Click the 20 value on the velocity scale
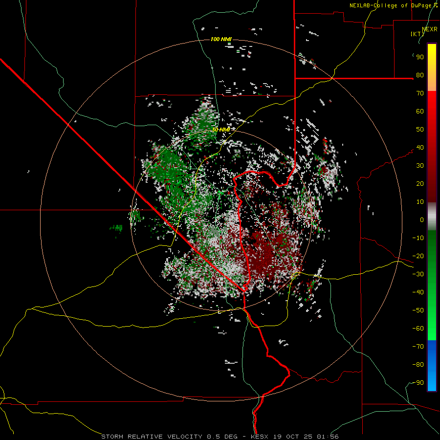Screen dimensions: 440x440 (x=420, y=184)
